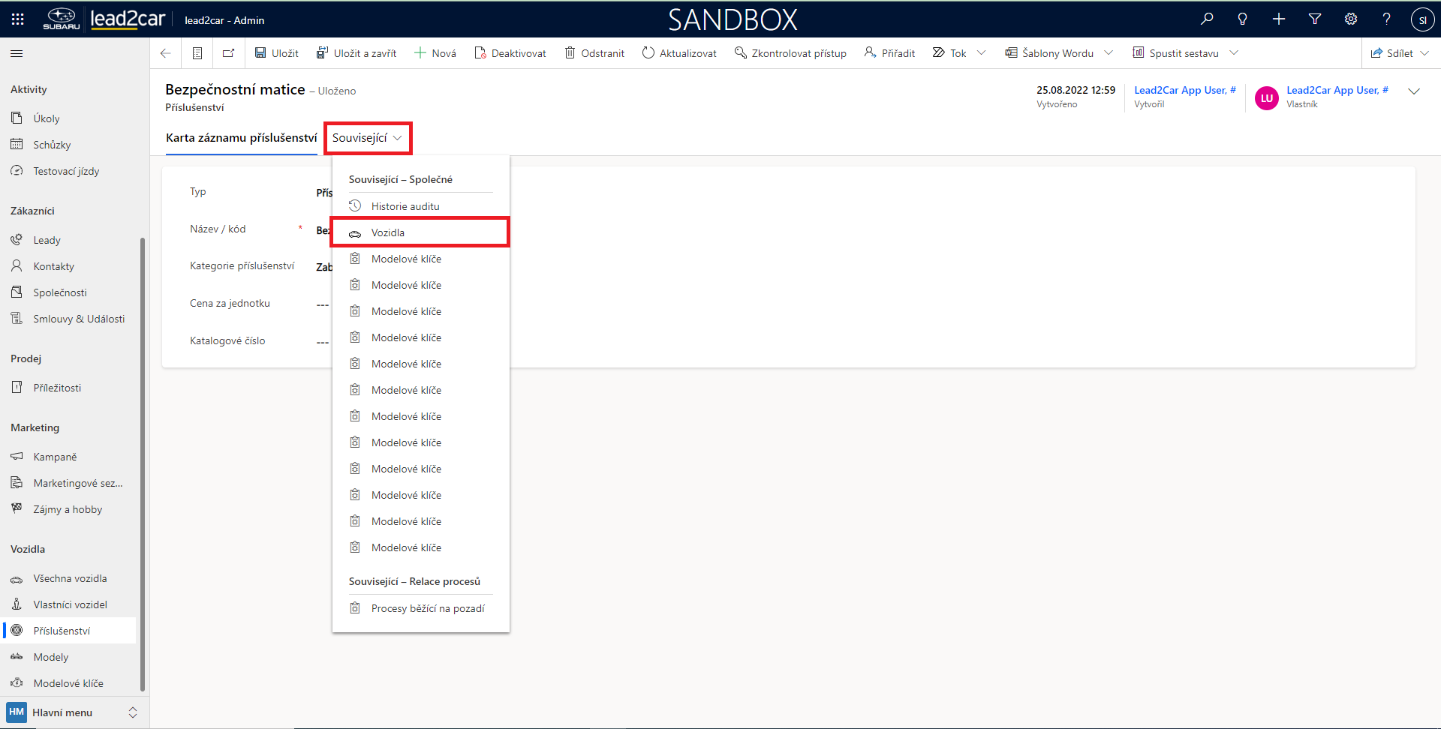
Task: Expand the Související dropdown tab
Action: tap(368, 138)
